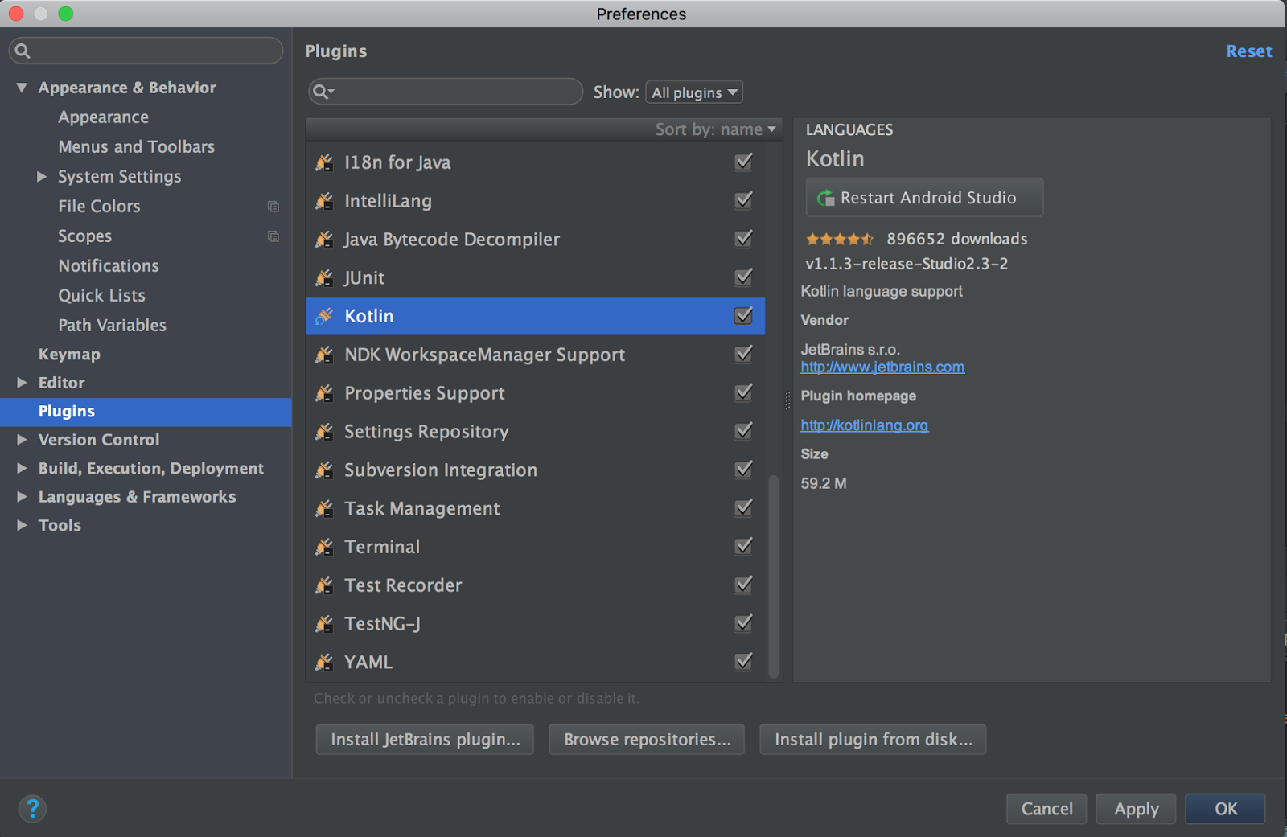Viewport: 1287px width, 837px height.
Task: Click the project-level settings icon beside Scopes
Action: [x=273, y=236]
